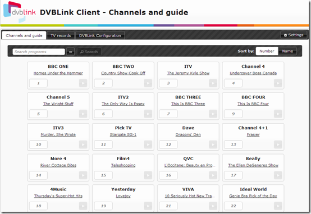Open the TV records tab
Viewport: 311px width, 214px height.
(61, 35)
